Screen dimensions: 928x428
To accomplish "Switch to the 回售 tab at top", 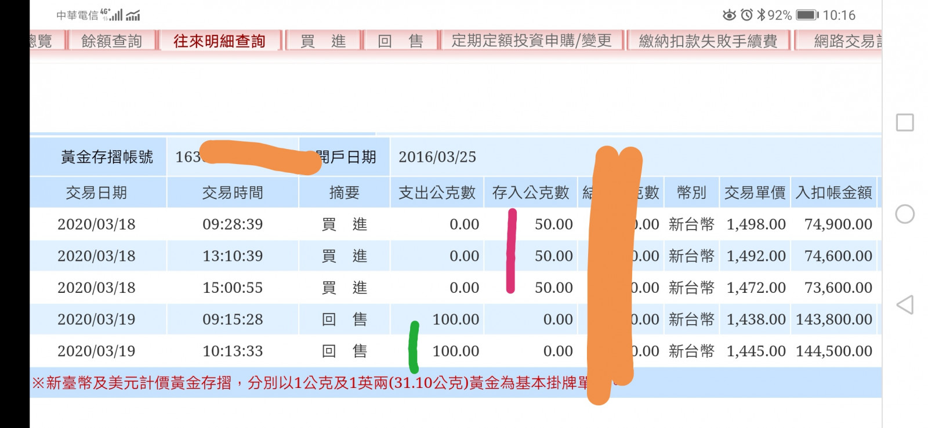I will (x=400, y=41).
